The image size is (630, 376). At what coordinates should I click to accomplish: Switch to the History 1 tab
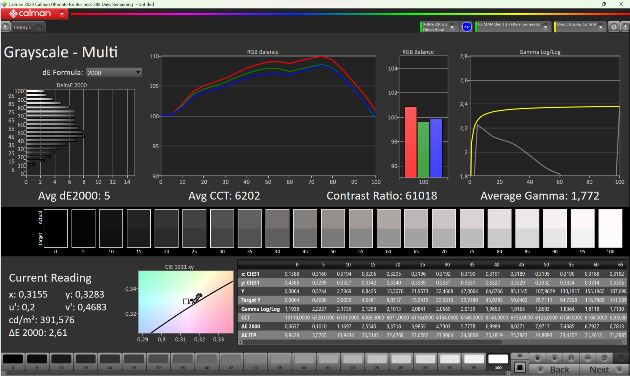22,27
